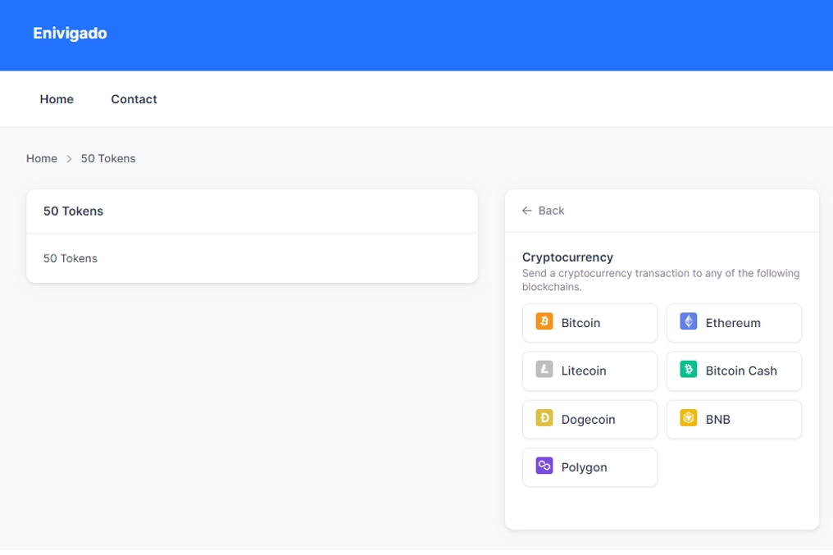Choose the Bitcoin payment option label

pyautogui.click(x=580, y=323)
